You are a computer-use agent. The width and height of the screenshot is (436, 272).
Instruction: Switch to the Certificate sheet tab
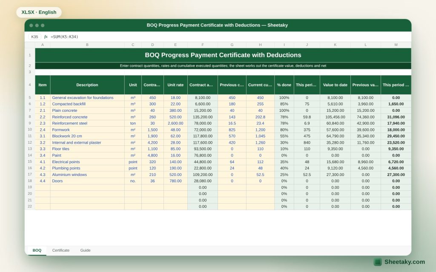60,250
